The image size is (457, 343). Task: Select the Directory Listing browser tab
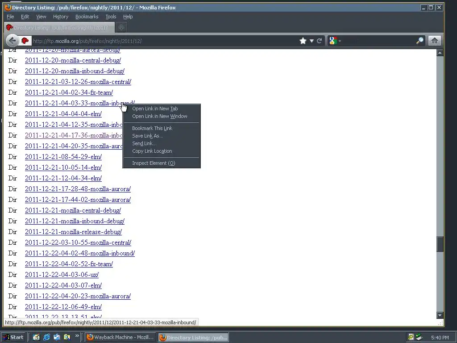[58, 27]
